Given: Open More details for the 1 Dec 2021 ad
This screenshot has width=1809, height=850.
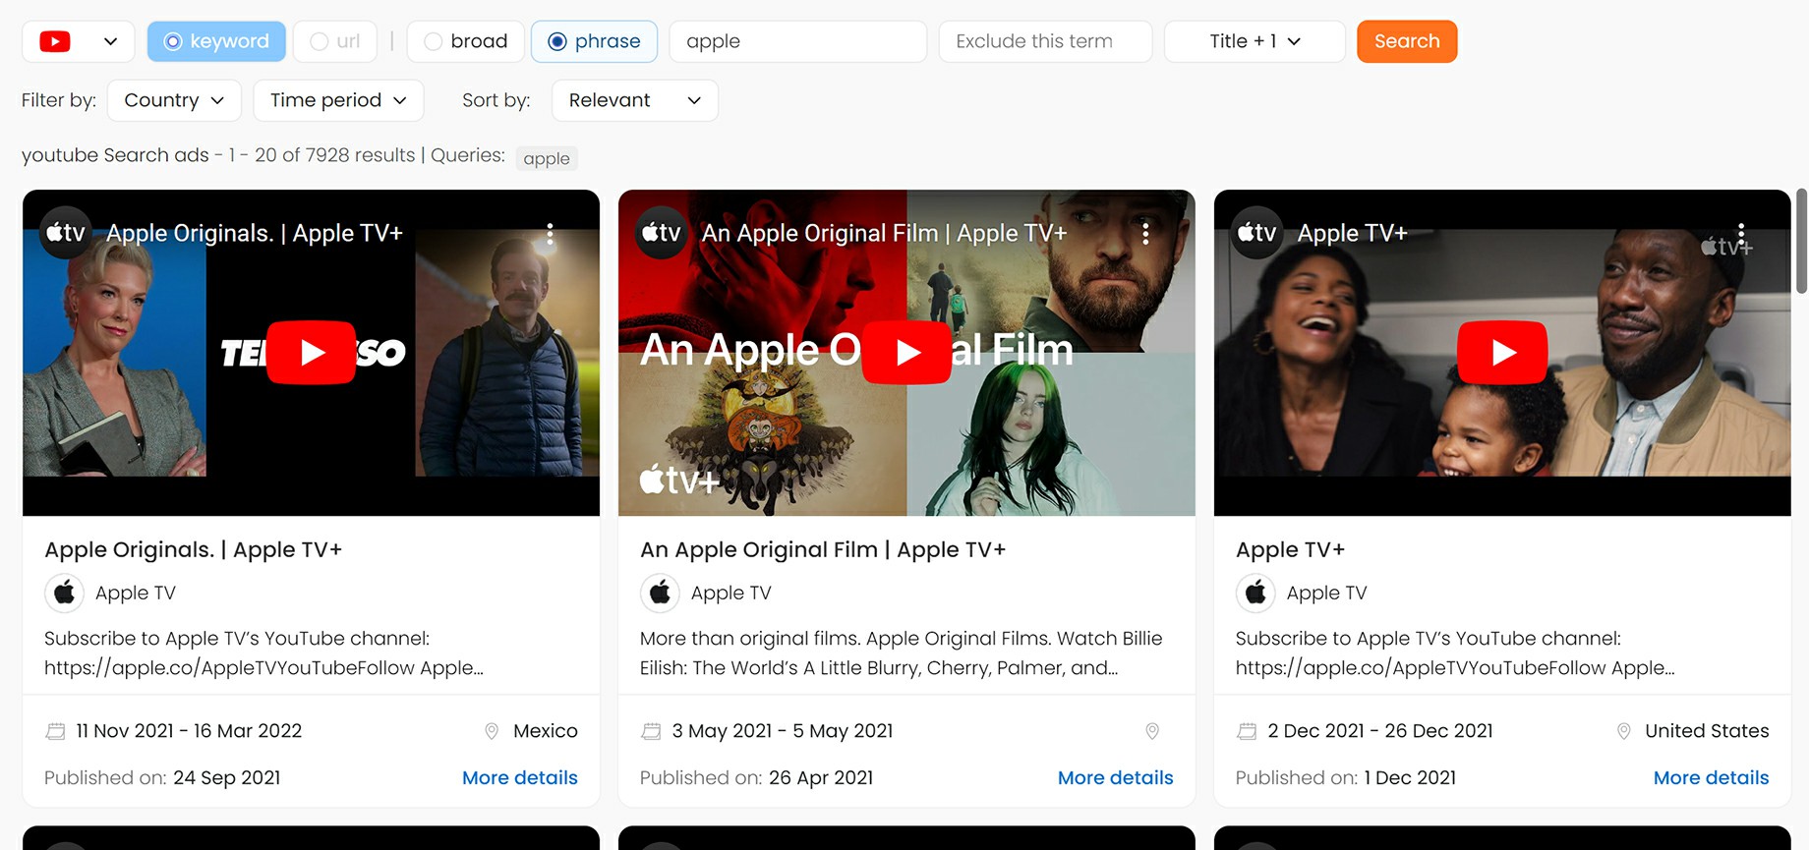Looking at the screenshot, I should [x=1712, y=777].
